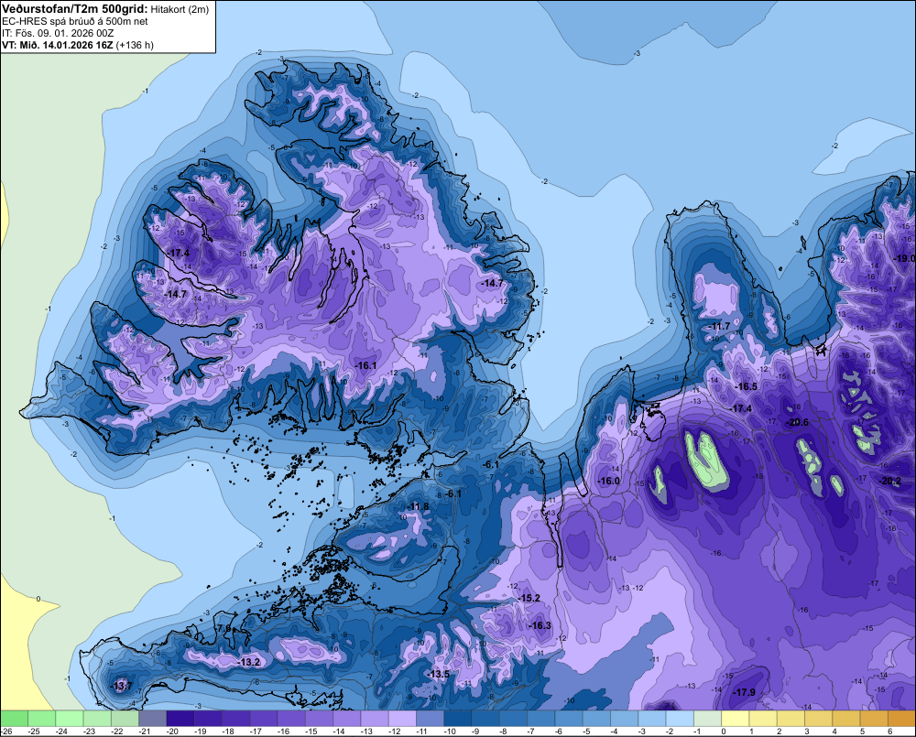
Task: Click the -17.9 temperature label
Action: (x=744, y=692)
